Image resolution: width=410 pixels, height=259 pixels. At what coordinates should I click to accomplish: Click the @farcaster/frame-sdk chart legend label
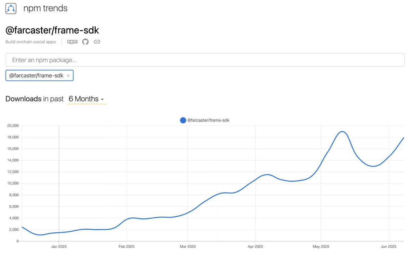[208, 120]
